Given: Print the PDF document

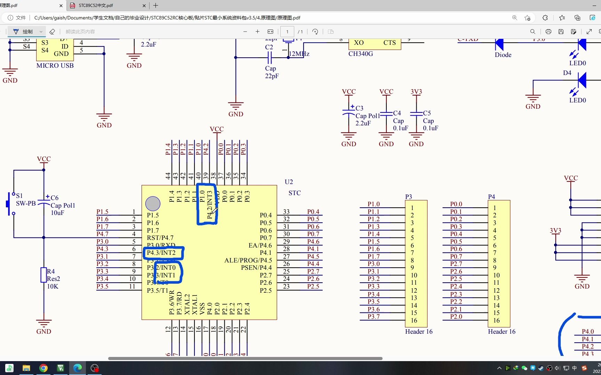Looking at the screenshot, I should (x=548, y=32).
